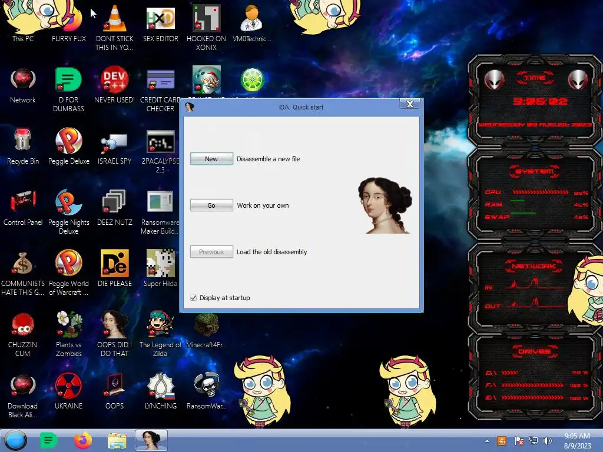Select the Super Hilda icon
Viewport: 603px width, 452px height.
click(x=160, y=268)
